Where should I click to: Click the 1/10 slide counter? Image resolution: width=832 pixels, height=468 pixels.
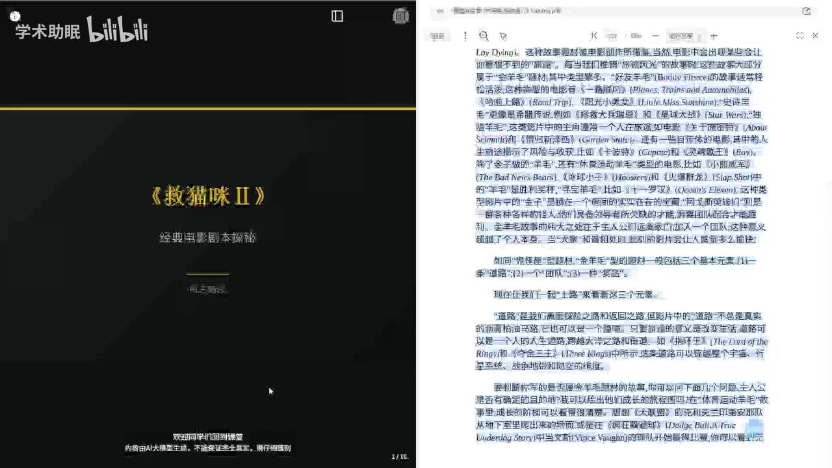(x=400, y=456)
